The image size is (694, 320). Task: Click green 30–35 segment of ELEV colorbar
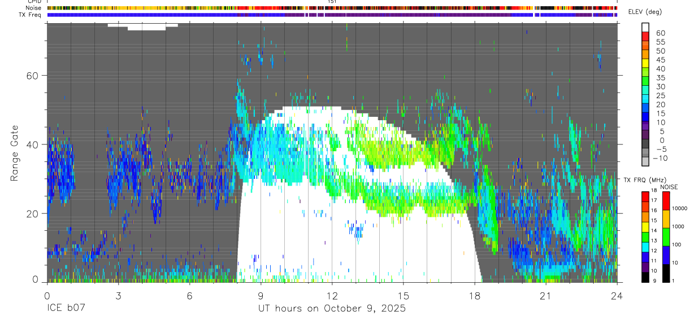point(645,81)
